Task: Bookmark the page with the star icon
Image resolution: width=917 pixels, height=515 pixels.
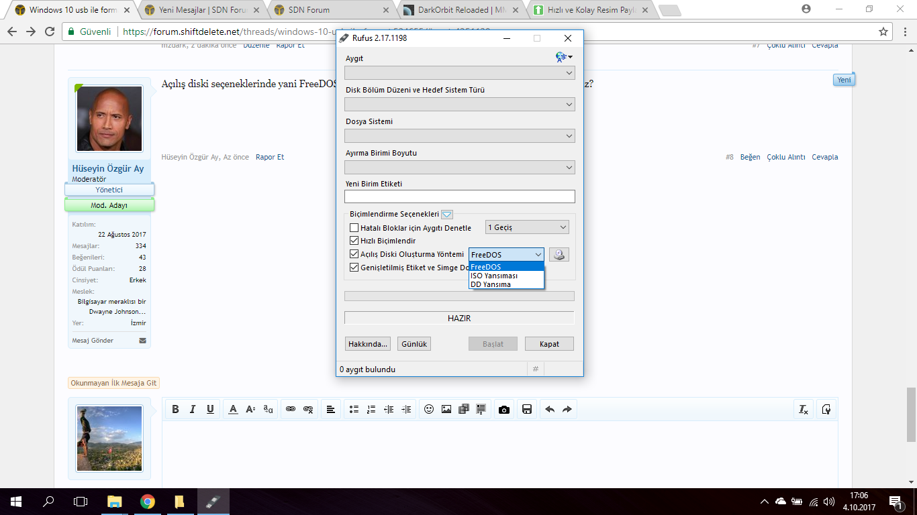Action: coord(883,32)
